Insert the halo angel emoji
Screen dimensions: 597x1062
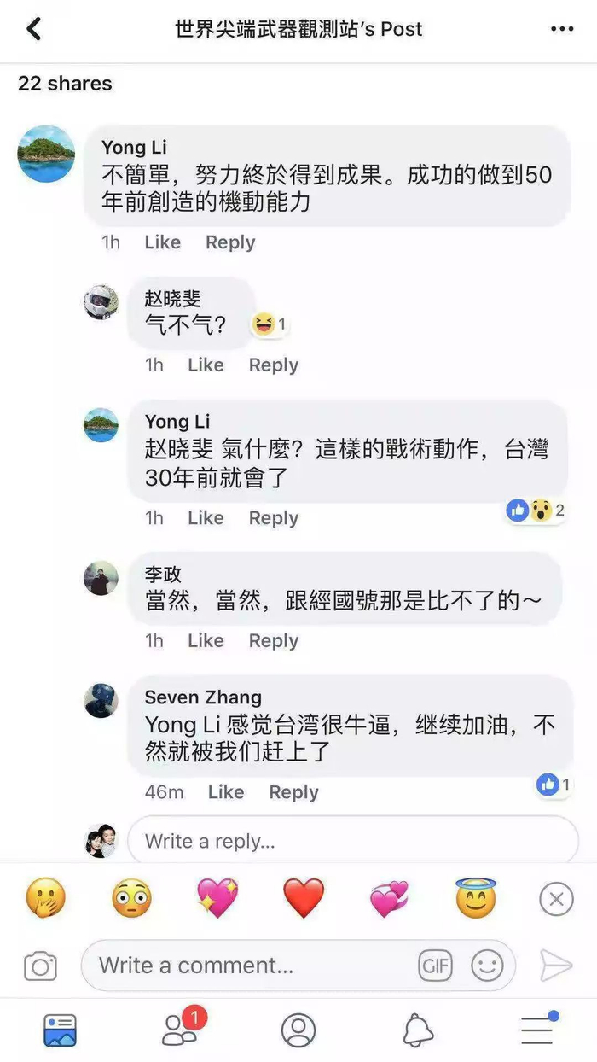476,898
